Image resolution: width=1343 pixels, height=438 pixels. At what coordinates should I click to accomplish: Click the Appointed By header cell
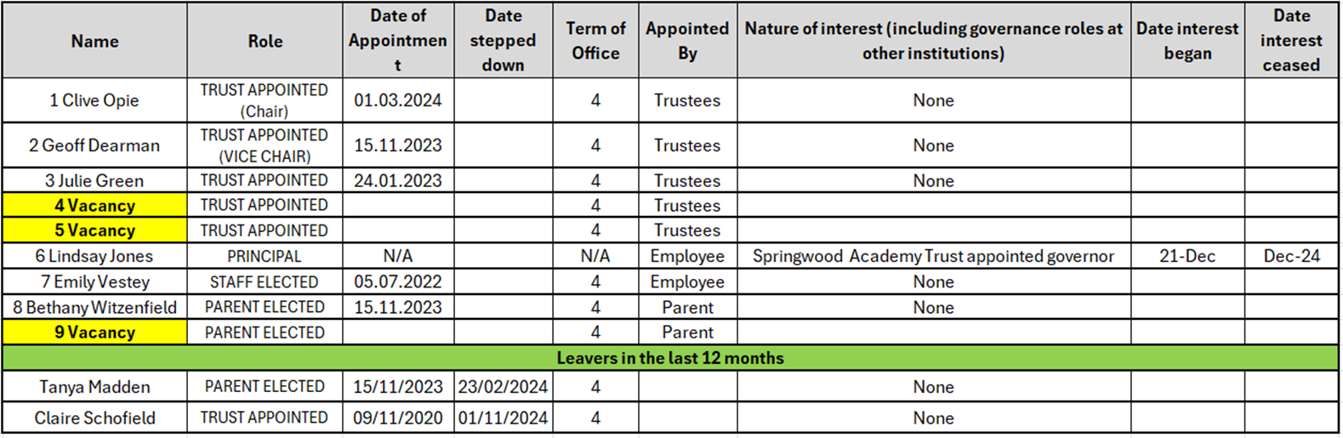[687, 41]
